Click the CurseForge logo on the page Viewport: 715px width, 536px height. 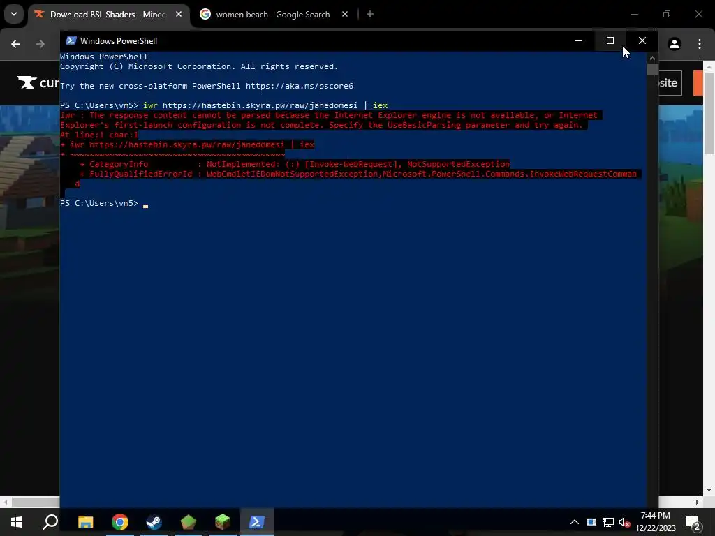pyautogui.click(x=38, y=82)
